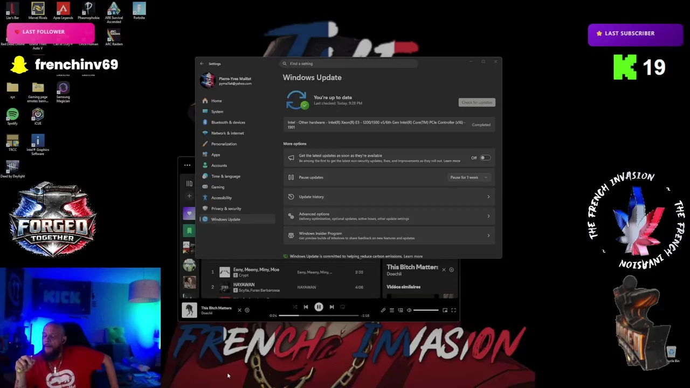Image resolution: width=690 pixels, height=388 pixels.
Task: Open Spotify miniplayer icon
Action: point(445,310)
